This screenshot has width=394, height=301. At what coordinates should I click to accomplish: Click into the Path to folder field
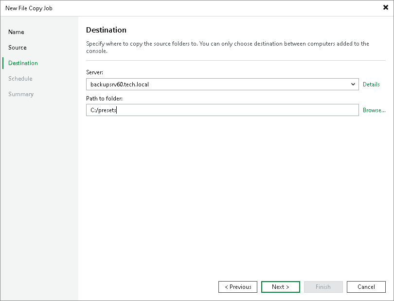coord(222,110)
